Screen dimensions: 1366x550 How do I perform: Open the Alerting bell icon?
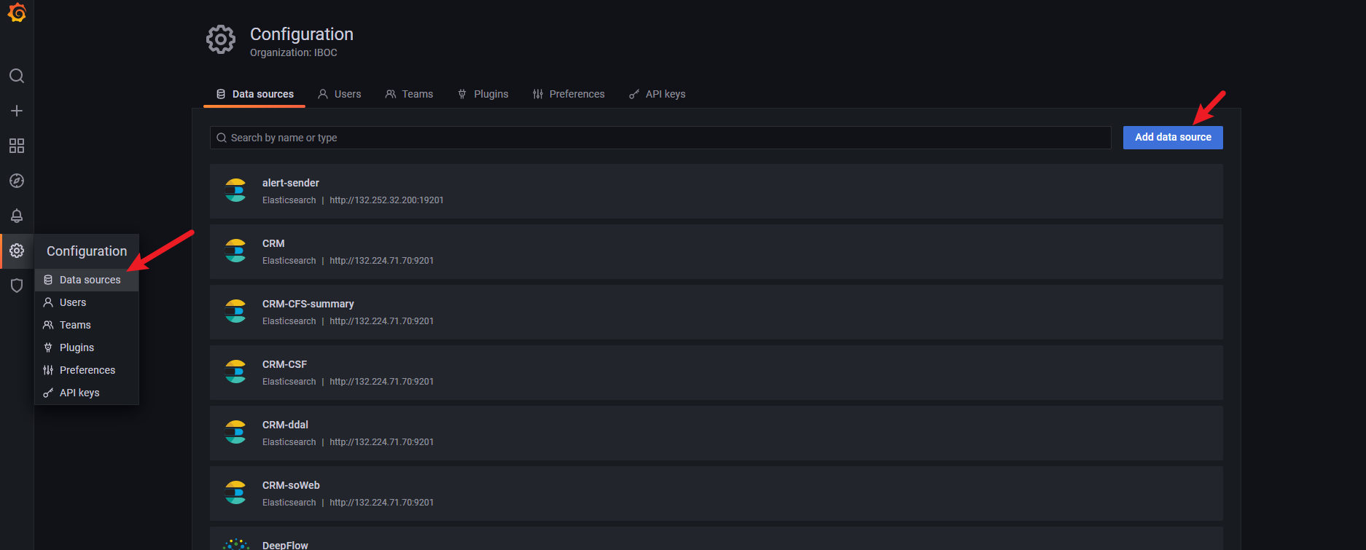17,216
